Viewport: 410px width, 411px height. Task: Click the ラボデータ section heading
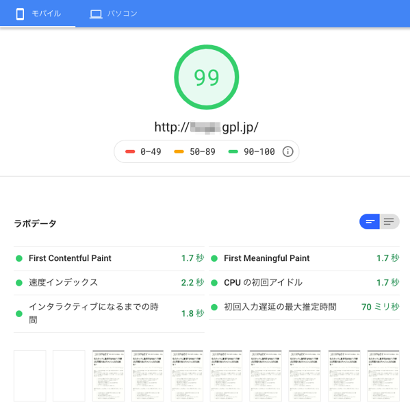click(x=35, y=223)
